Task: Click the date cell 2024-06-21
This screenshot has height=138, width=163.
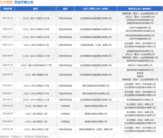Action: [8, 85]
